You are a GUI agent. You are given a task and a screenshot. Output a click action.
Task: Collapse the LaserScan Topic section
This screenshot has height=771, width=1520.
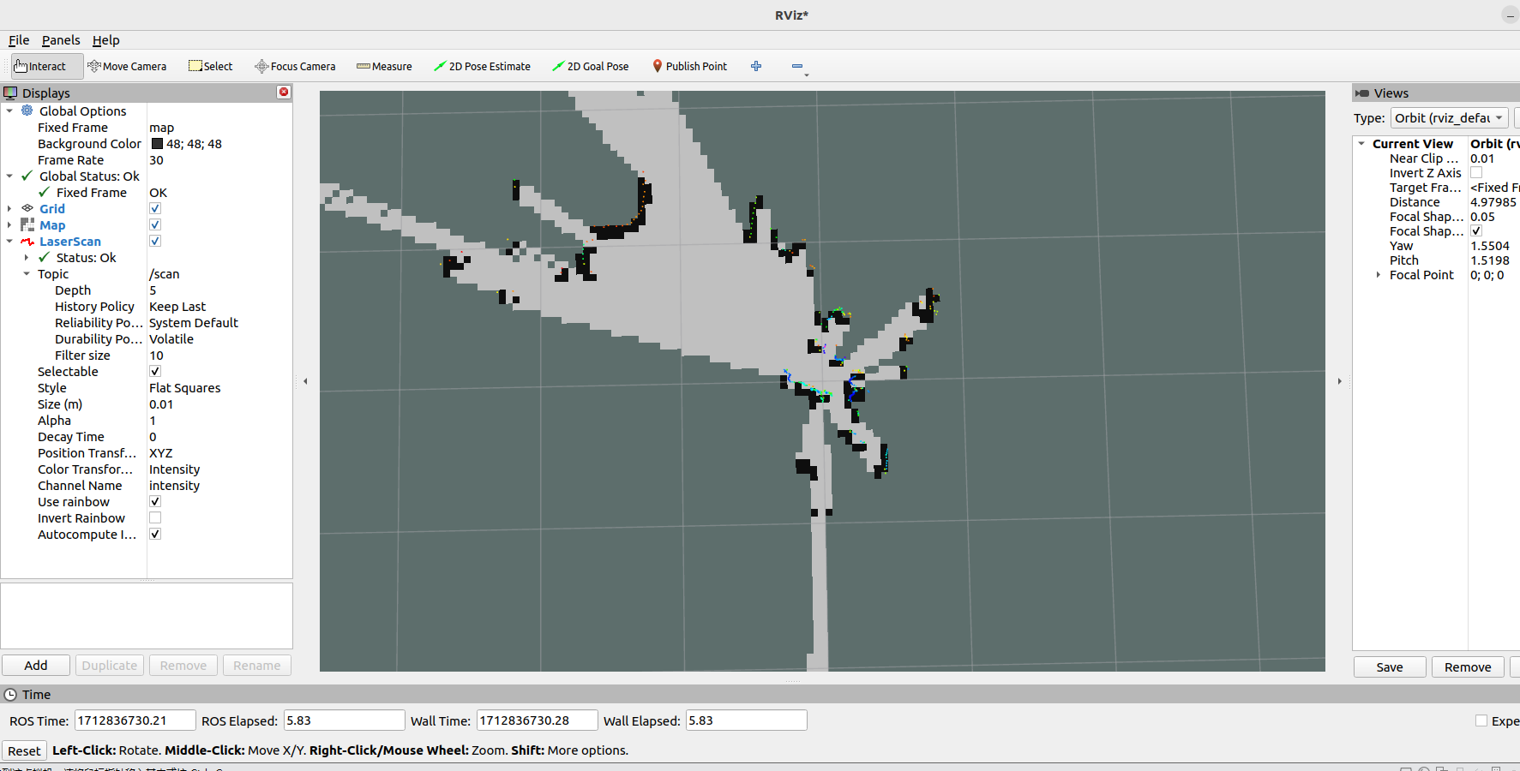coord(27,273)
